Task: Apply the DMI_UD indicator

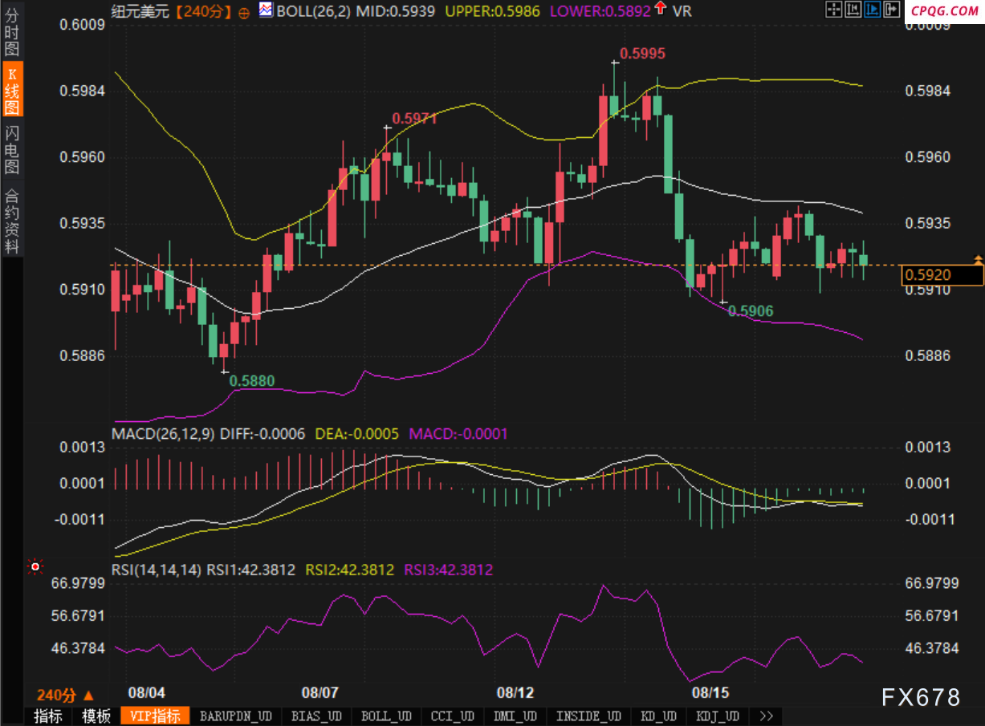Action: (x=515, y=716)
